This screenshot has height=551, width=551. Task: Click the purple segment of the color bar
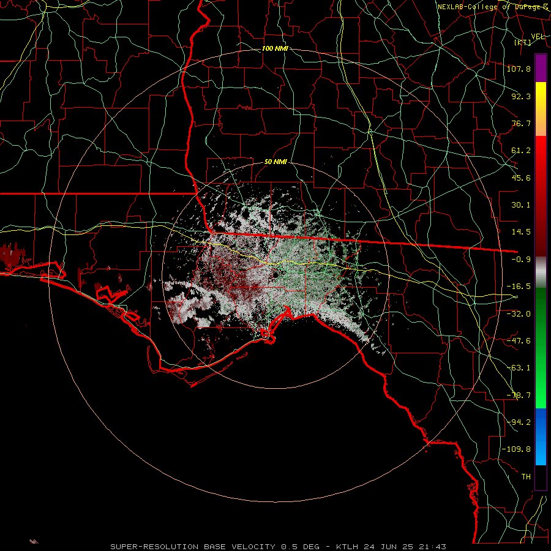(541, 68)
